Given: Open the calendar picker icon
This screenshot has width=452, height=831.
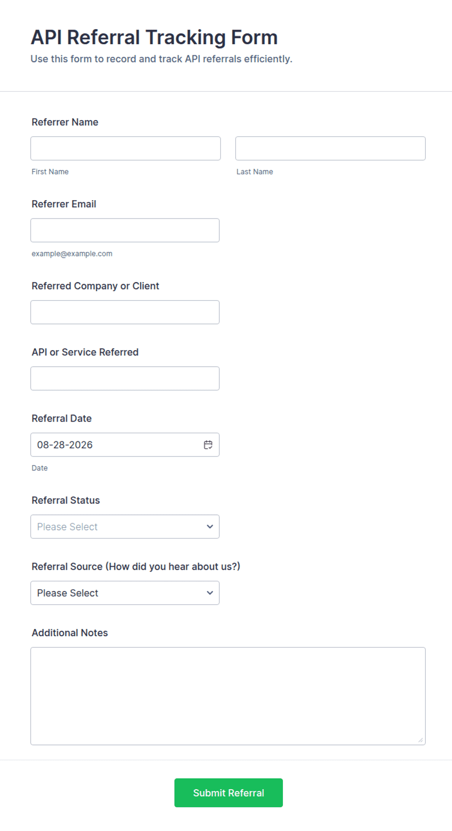Looking at the screenshot, I should click(208, 445).
